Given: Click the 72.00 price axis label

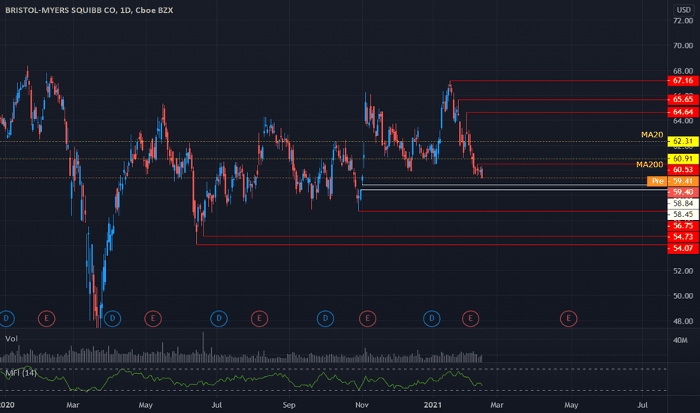Looking at the screenshot, I should pos(683,20).
